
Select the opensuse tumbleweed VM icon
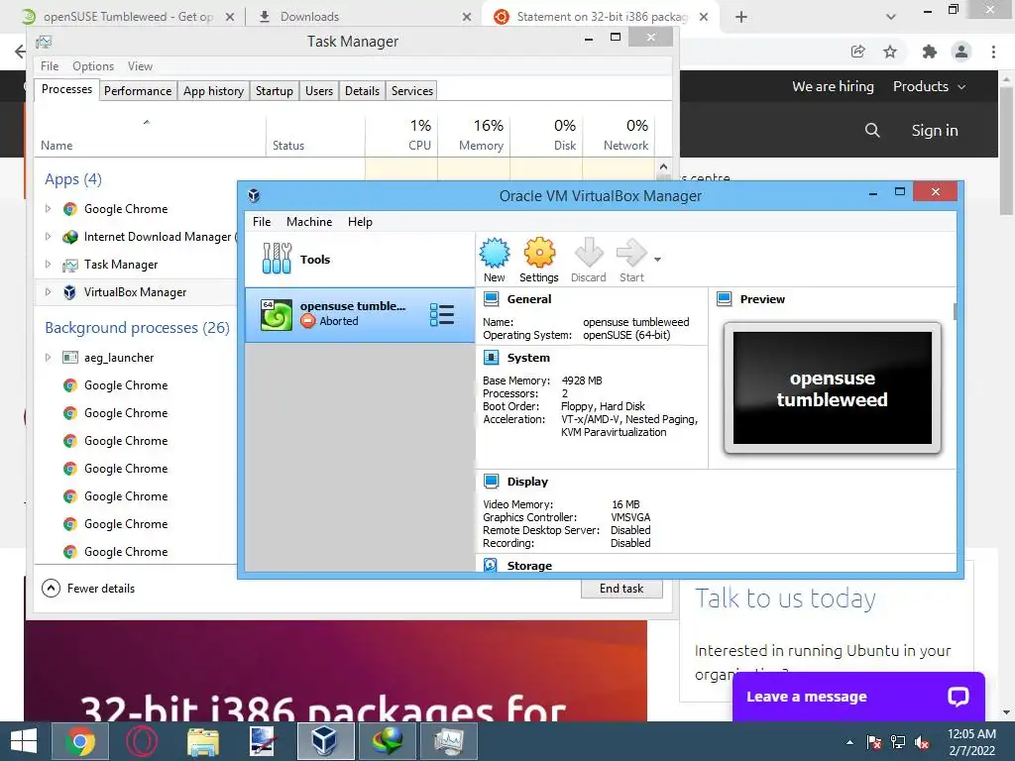[277, 314]
